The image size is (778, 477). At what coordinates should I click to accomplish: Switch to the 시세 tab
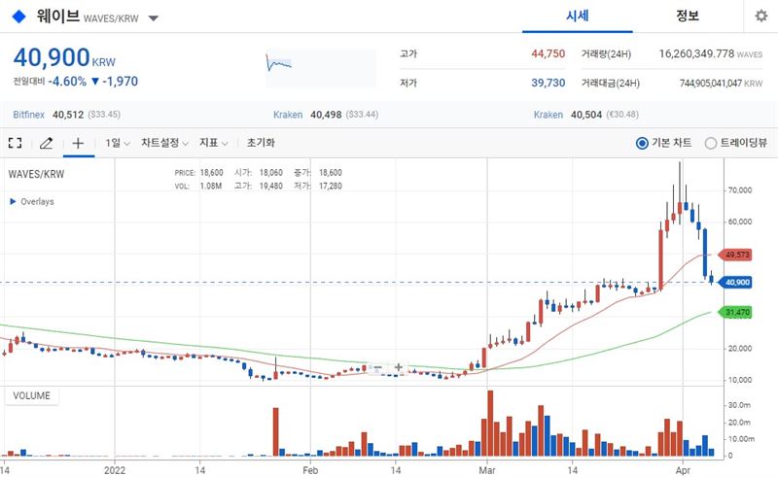[x=579, y=17]
